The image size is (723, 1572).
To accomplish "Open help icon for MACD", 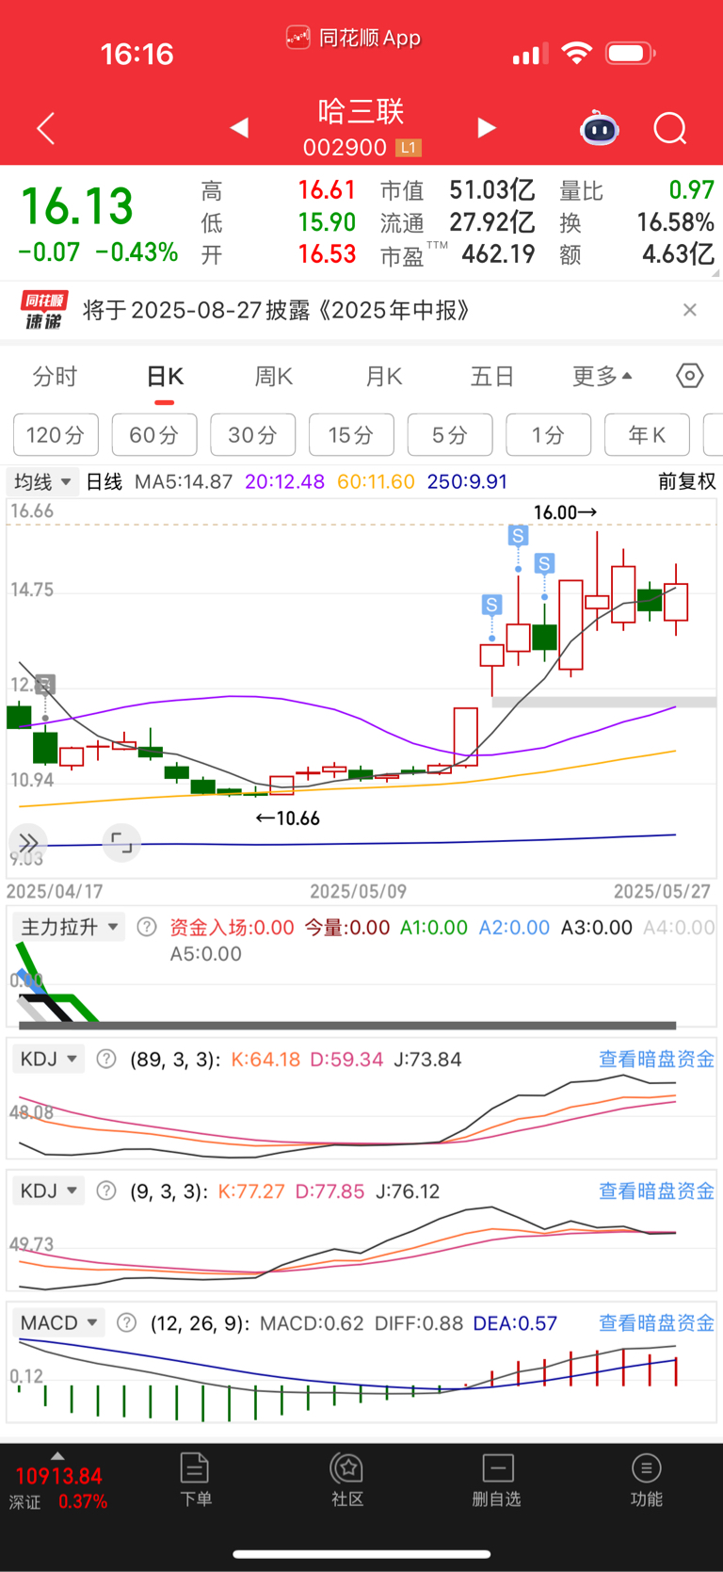I will pos(127,1322).
